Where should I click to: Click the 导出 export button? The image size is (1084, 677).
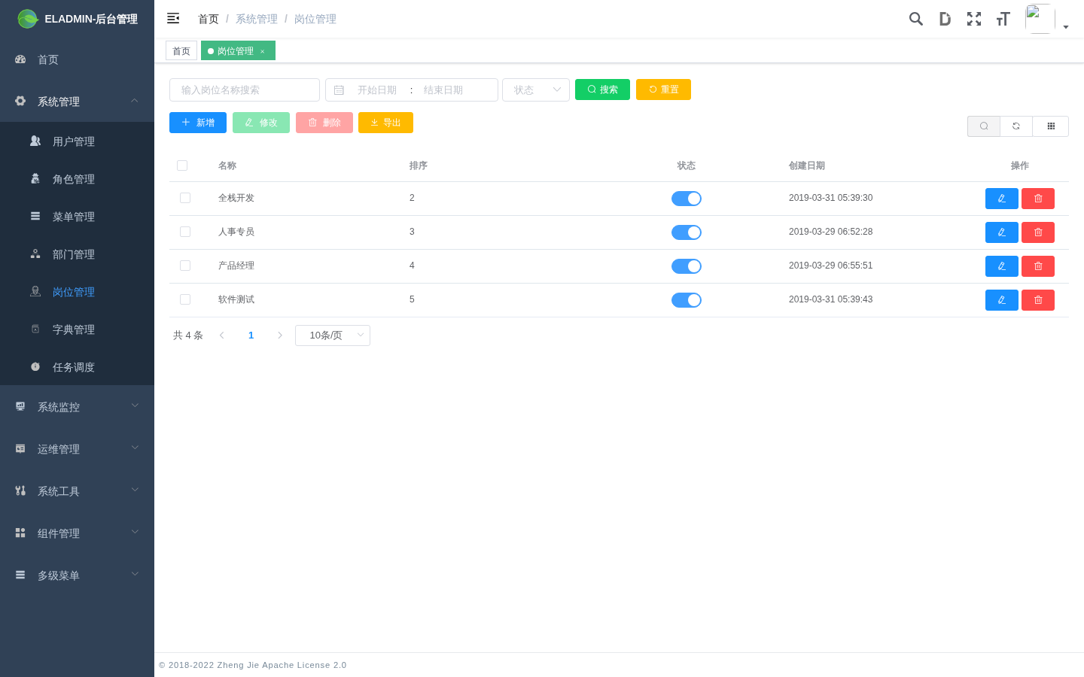[385, 123]
